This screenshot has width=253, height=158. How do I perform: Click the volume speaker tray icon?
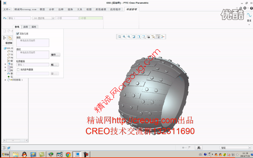coord(237,155)
